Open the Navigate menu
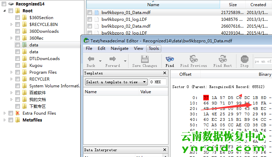Screen dimensions: 272x157 pos(120,48)
